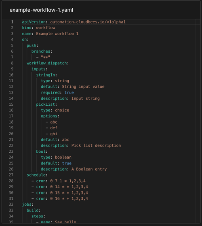Click the 'boolean' type value
The width and height of the screenshot is (202, 226).
63,157
